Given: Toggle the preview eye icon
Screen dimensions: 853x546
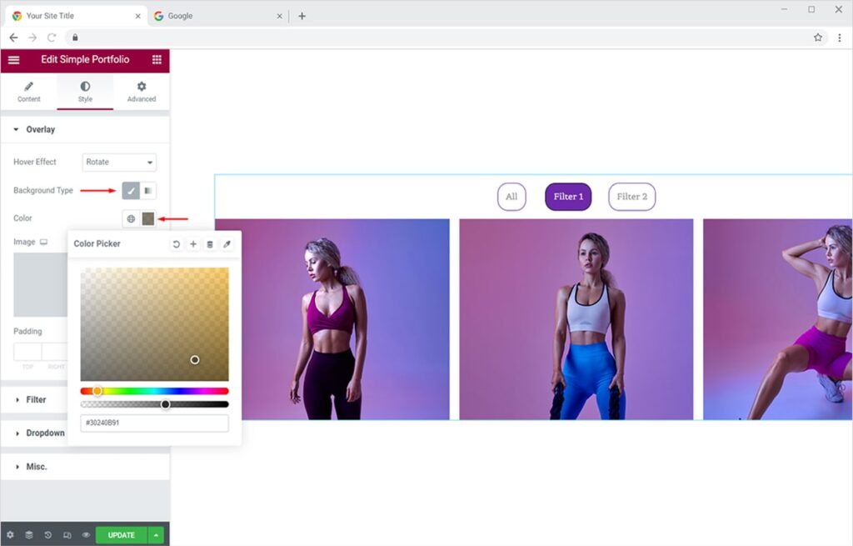Looking at the screenshot, I should coord(86,535).
